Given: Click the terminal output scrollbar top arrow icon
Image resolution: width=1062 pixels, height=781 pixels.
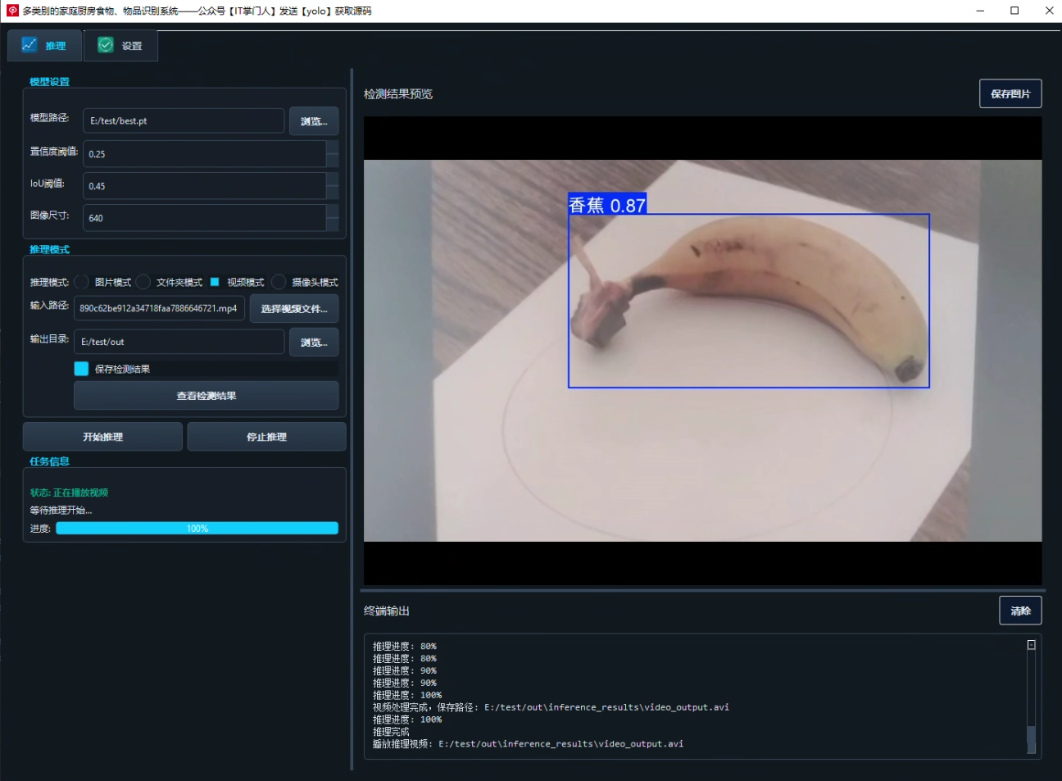Looking at the screenshot, I should 1032,645.
